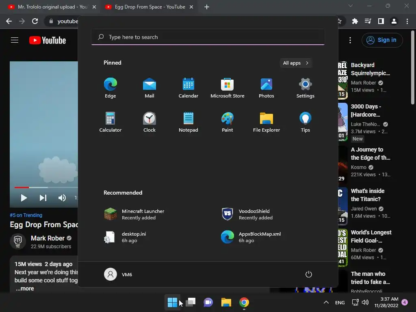Focus the Type here to search box
Viewport: 416px width, 312px height.
coord(208,37)
